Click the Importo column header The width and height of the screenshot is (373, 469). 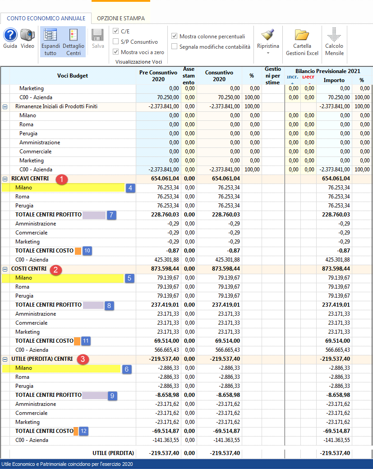[x=334, y=80]
